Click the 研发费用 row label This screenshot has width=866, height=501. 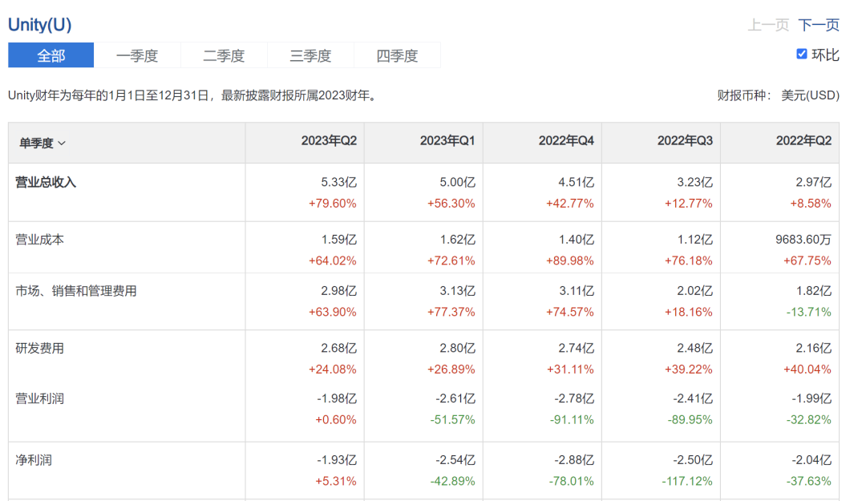point(40,348)
